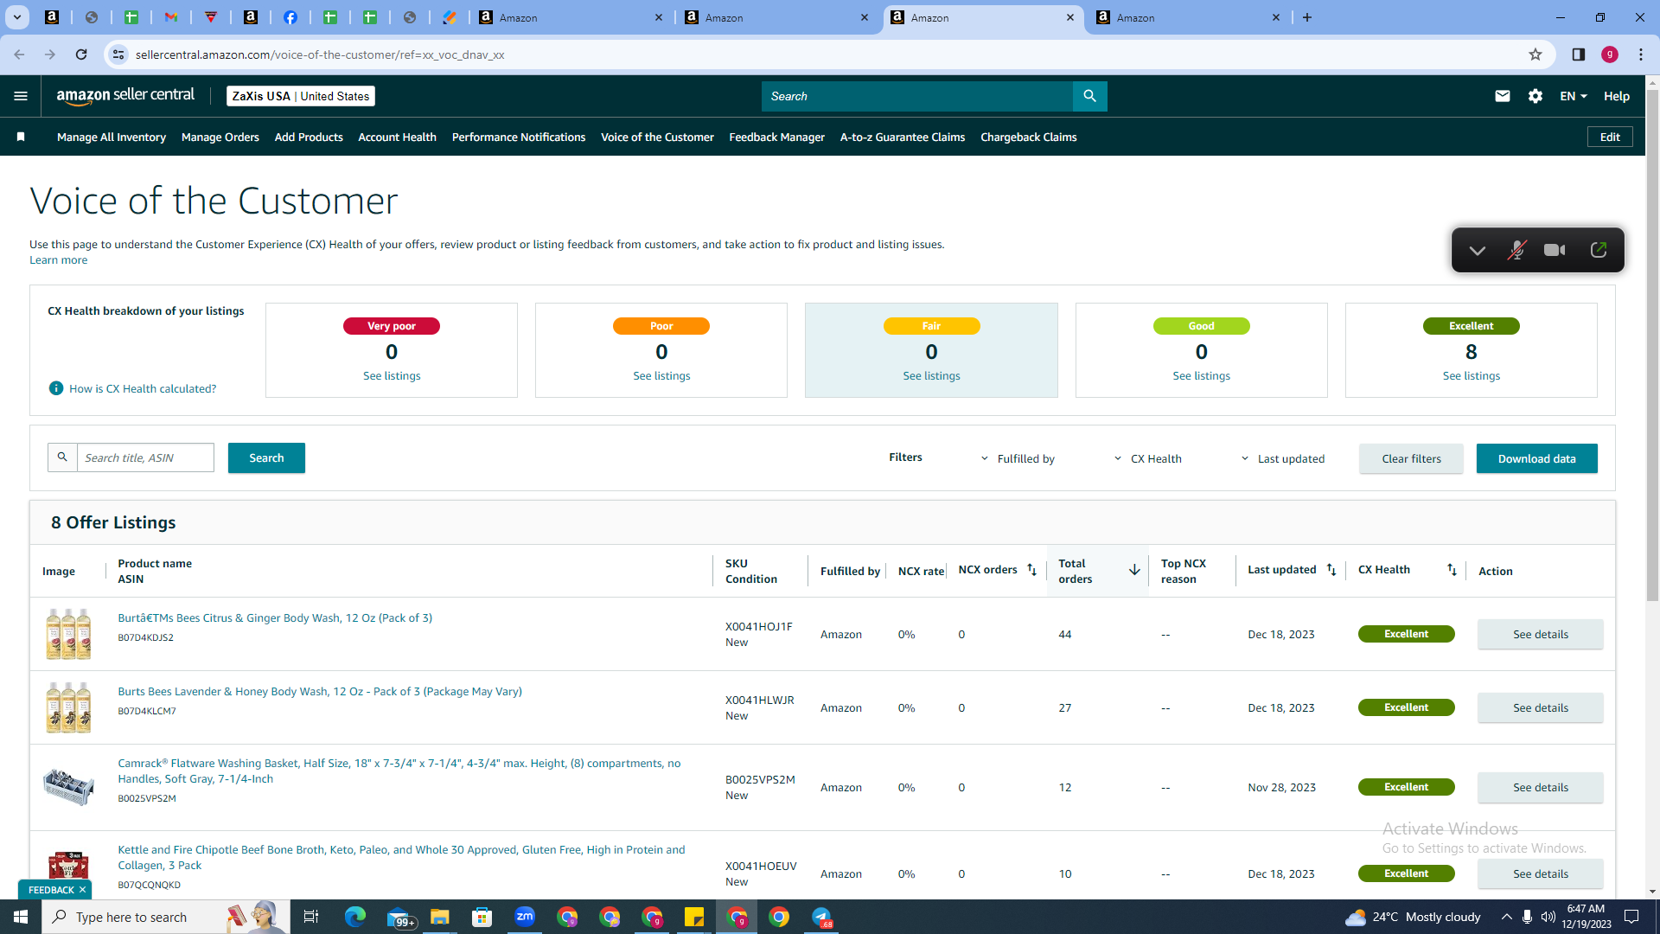
Task: Open the Add Products page
Action: (309, 137)
